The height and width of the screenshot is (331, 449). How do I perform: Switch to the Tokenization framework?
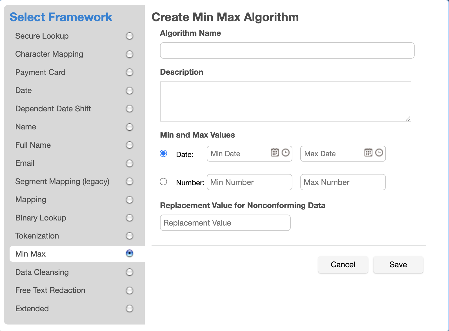pyautogui.click(x=129, y=236)
